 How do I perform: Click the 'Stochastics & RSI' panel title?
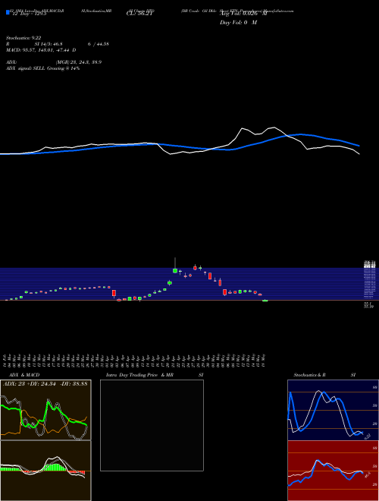pos(324,375)
